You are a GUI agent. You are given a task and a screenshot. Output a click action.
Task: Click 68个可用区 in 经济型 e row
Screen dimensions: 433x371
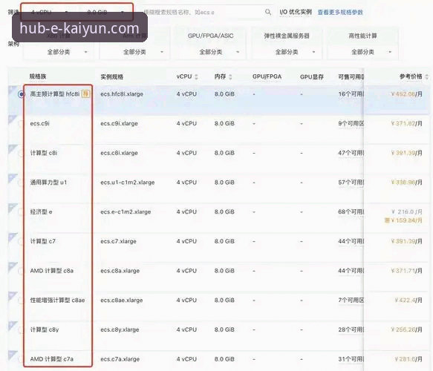pos(351,212)
